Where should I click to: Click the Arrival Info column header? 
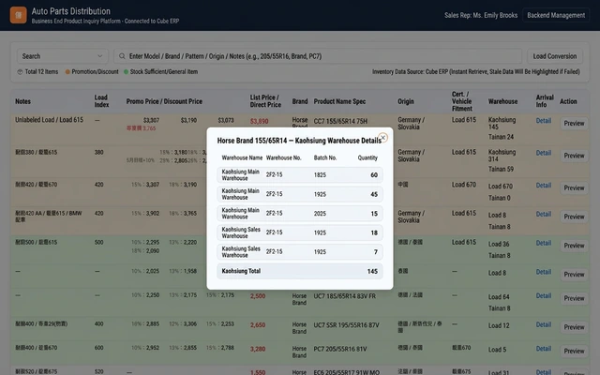(x=545, y=101)
